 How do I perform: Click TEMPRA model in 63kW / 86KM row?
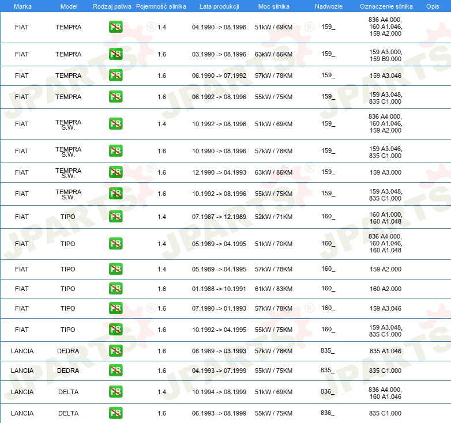point(69,54)
